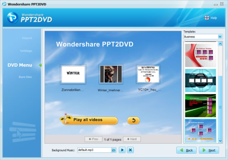
Task: Browse for background music with the folder icon
Action: tap(114, 150)
